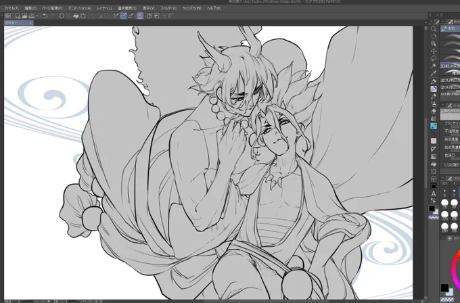The image size is (460, 303).
Task: Open Tool Property palette menu icon
Action: click(442, 105)
